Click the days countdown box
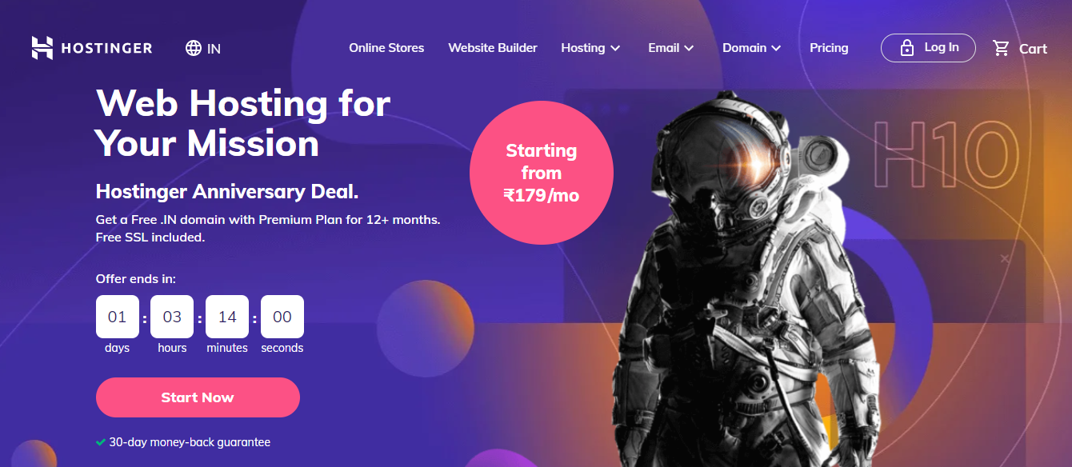 (x=118, y=317)
